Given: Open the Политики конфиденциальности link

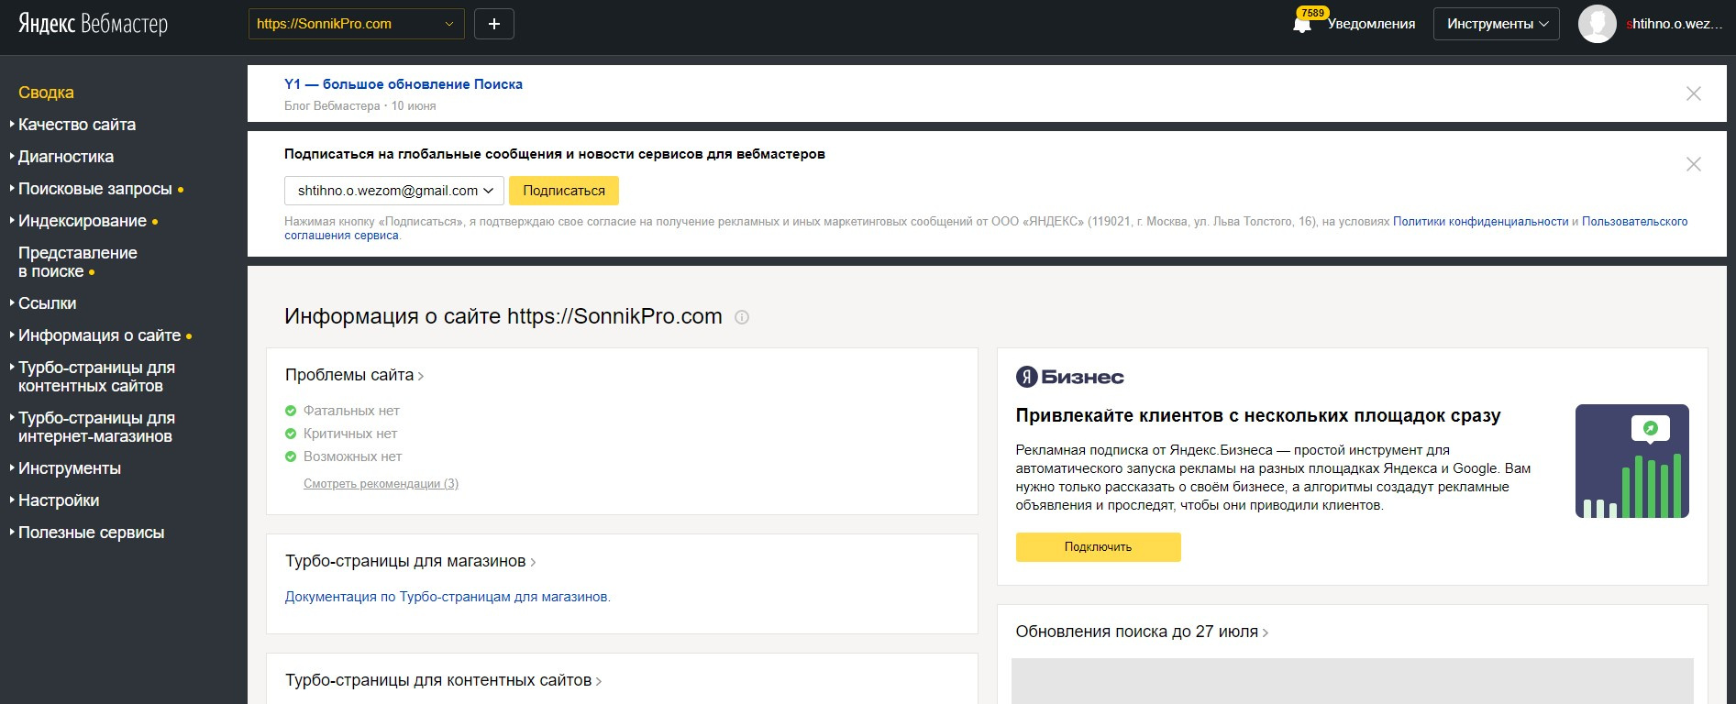Looking at the screenshot, I should 1480,222.
